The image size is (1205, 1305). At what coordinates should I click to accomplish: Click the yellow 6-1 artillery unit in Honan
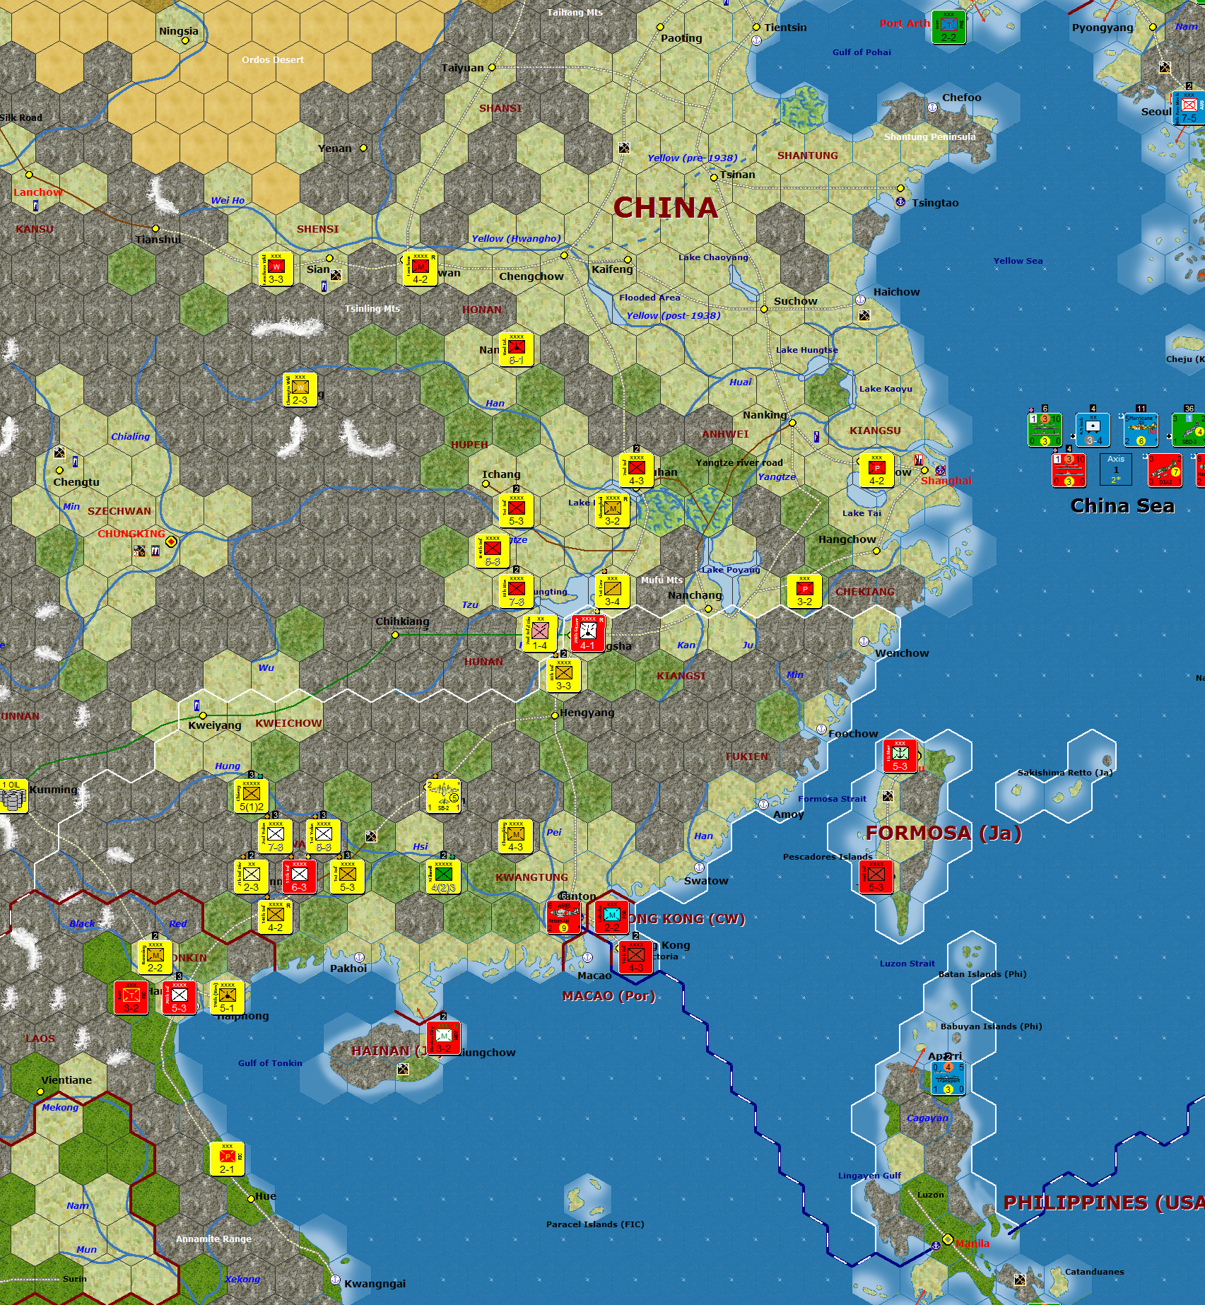(x=516, y=350)
